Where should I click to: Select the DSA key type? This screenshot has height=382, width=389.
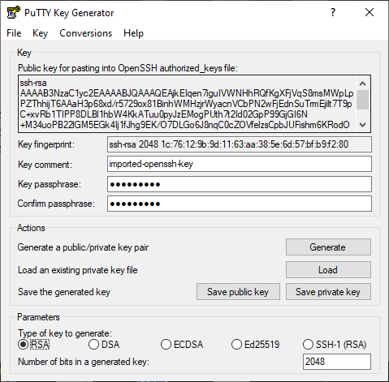(x=93, y=345)
